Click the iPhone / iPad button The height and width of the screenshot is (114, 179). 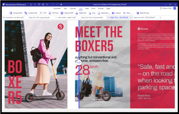(x=166, y=8)
